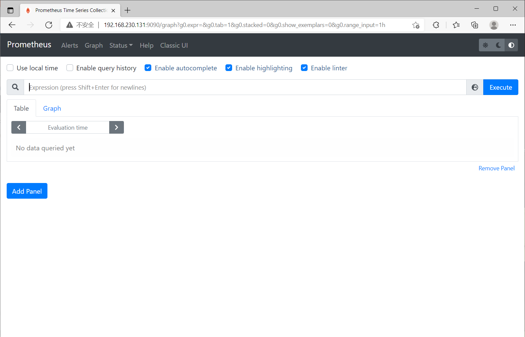Select the Prometheus Time Series Collection browser tab

[x=71, y=10]
